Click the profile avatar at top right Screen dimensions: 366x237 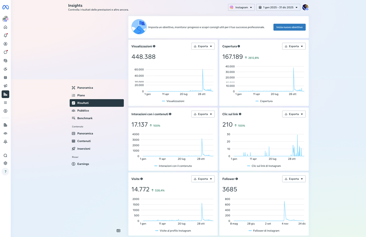tap(305, 7)
